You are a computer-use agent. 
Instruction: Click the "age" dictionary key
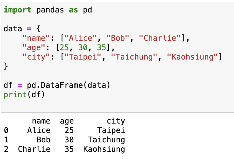pos(34,48)
